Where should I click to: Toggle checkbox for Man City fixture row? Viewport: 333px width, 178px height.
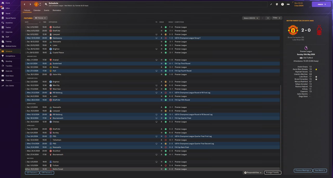[x=26, y=85]
